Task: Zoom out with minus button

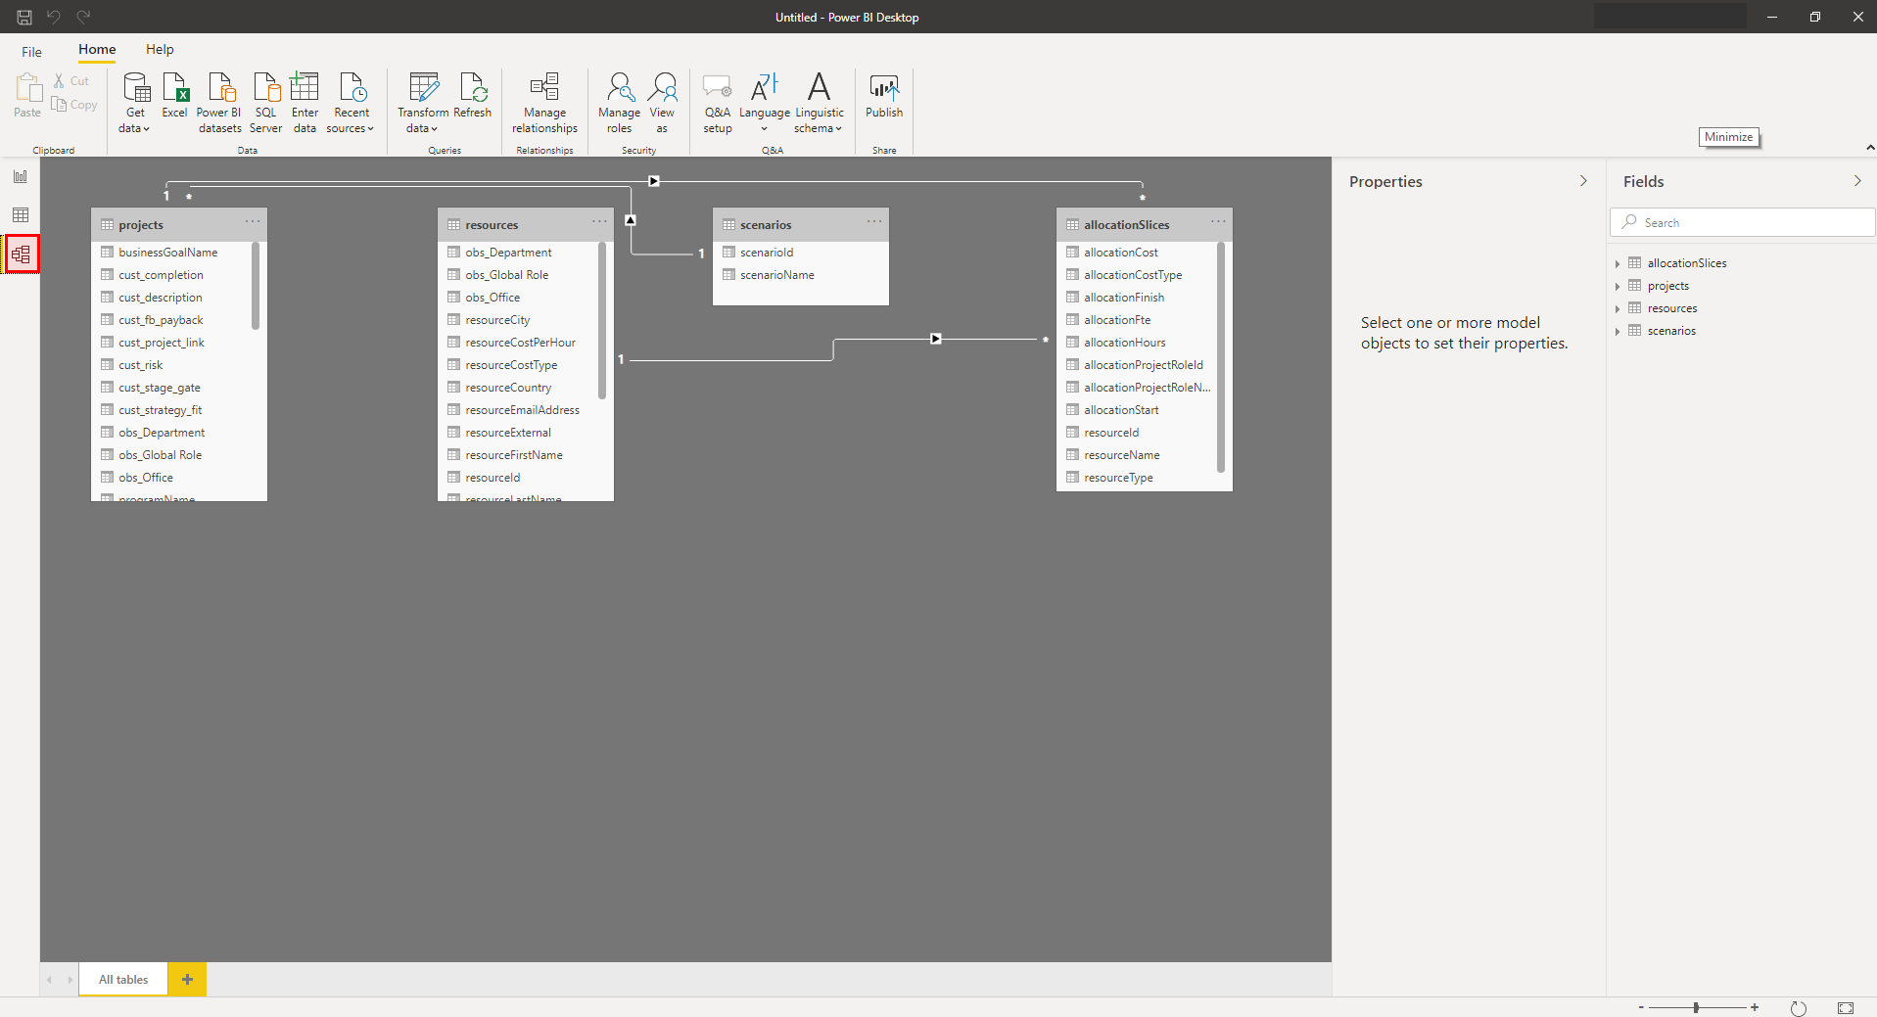Action: pos(1642,1007)
